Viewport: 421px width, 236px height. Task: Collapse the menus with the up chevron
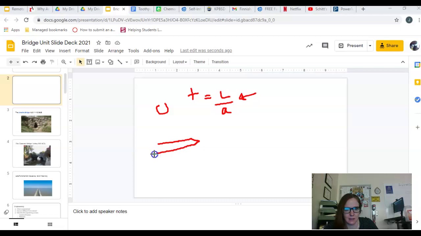click(403, 62)
